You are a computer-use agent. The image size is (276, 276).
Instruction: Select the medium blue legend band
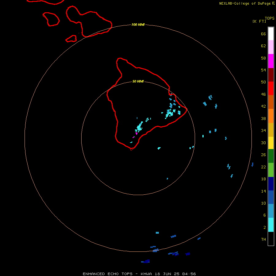(x=271, y=197)
